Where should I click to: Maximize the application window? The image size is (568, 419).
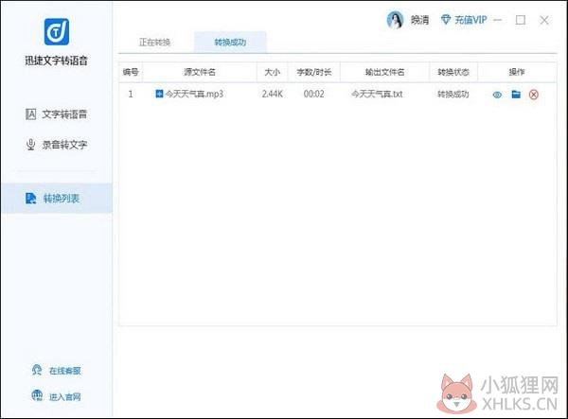point(521,20)
